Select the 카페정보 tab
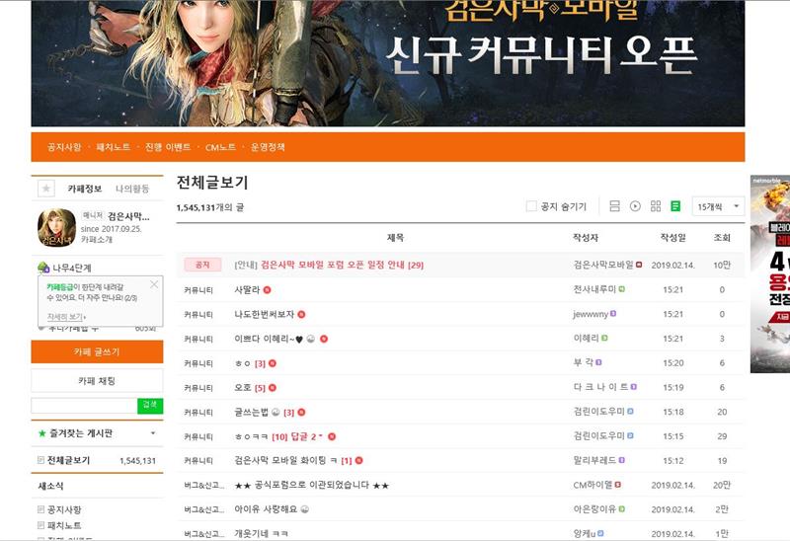The image size is (790, 541). coord(85,189)
